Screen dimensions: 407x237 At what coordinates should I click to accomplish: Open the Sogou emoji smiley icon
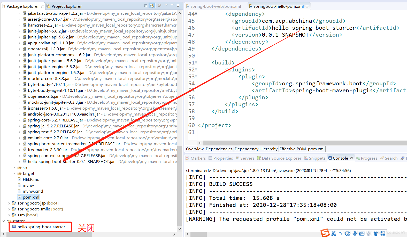pos(348,233)
